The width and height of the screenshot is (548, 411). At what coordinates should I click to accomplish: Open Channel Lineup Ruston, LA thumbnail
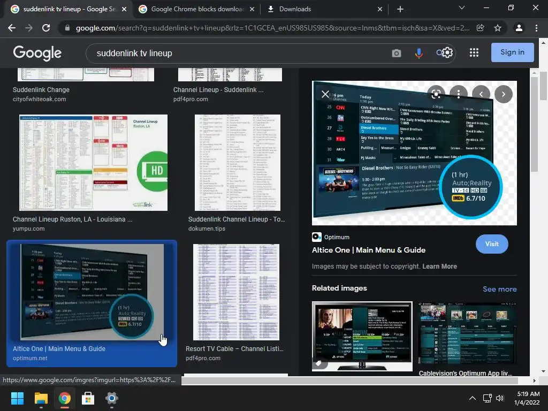pyautogui.click(x=93, y=163)
